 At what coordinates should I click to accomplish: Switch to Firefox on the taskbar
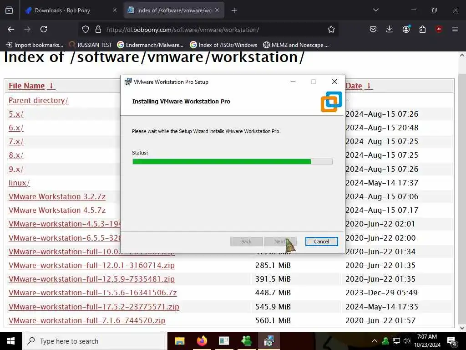[x=202, y=341]
